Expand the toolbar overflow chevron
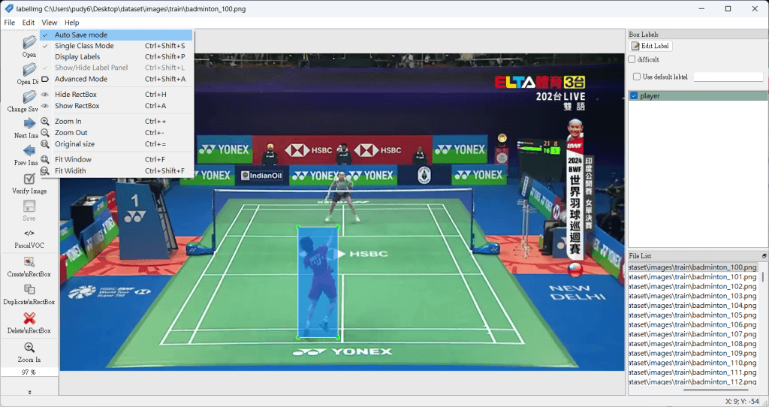The width and height of the screenshot is (769, 407). click(x=29, y=391)
